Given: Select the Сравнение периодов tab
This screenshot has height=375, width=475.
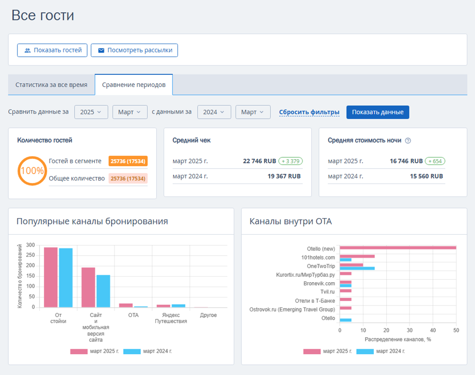Looking at the screenshot, I should [x=134, y=85].
